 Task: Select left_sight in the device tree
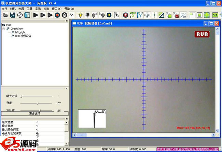[x=20, y=32]
